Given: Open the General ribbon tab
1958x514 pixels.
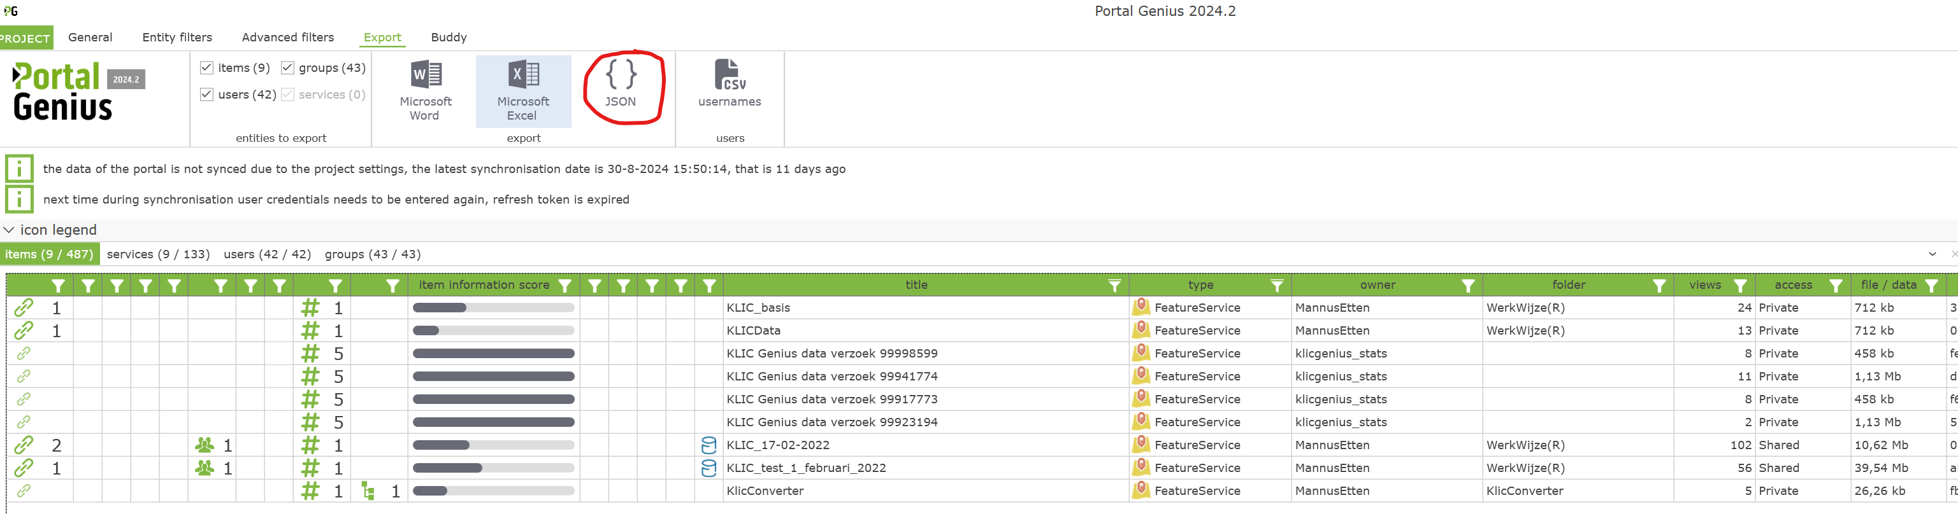Looking at the screenshot, I should [90, 37].
